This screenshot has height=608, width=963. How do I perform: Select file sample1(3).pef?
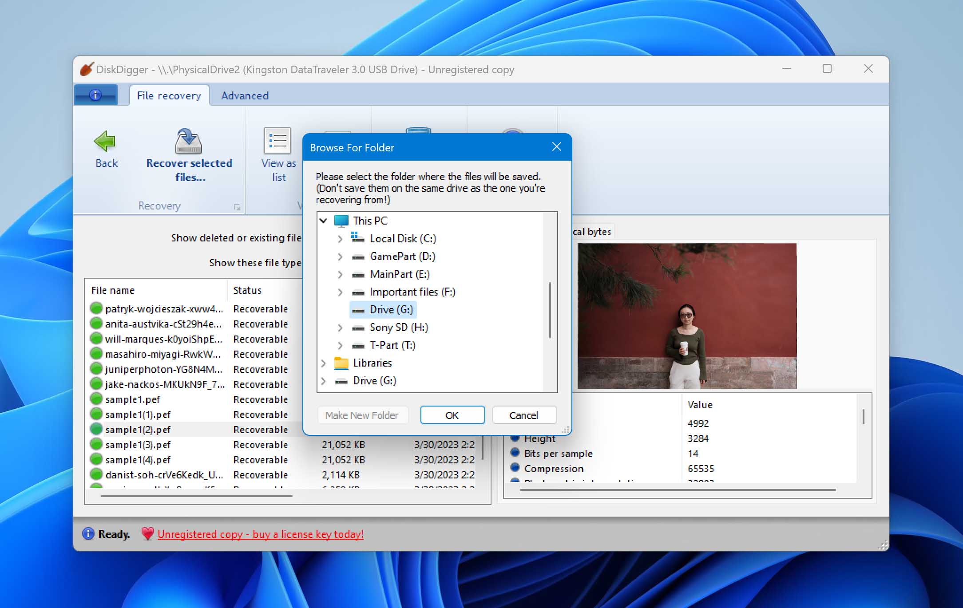tap(138, 445)
